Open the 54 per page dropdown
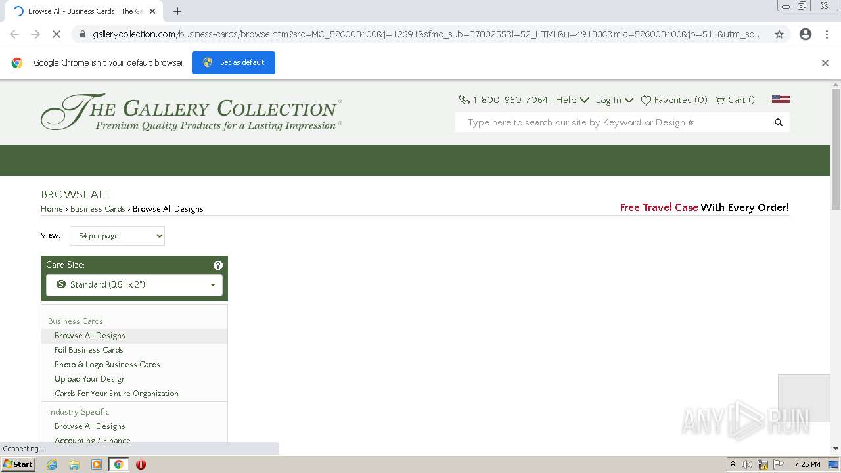 click(x=117, y=236)
